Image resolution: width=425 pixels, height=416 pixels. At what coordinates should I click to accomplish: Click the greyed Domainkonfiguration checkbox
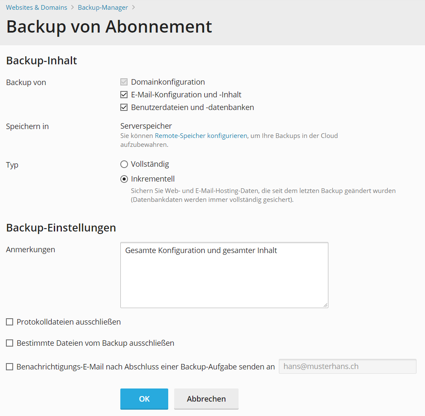click(x=124, y=82)
